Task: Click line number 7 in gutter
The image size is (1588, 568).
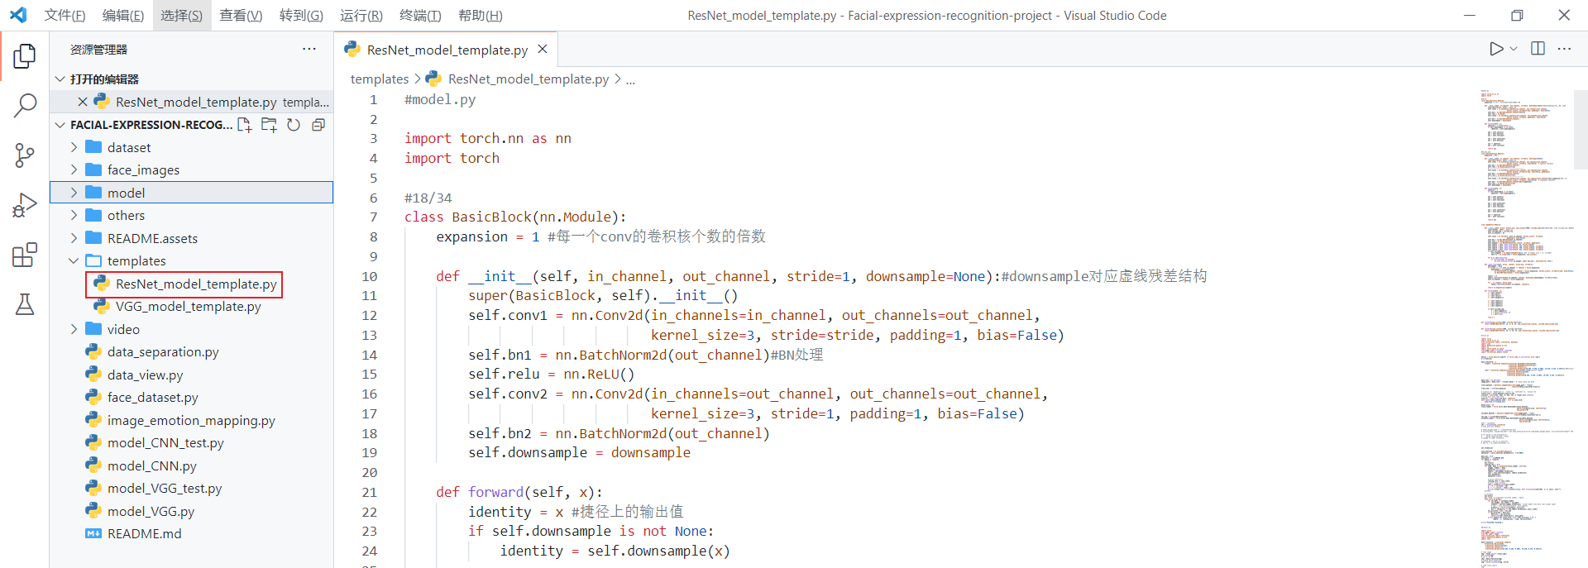Action: click(373, 217)
